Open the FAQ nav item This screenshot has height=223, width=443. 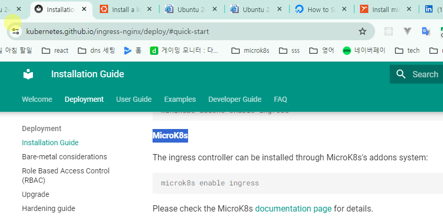(280, 99)
